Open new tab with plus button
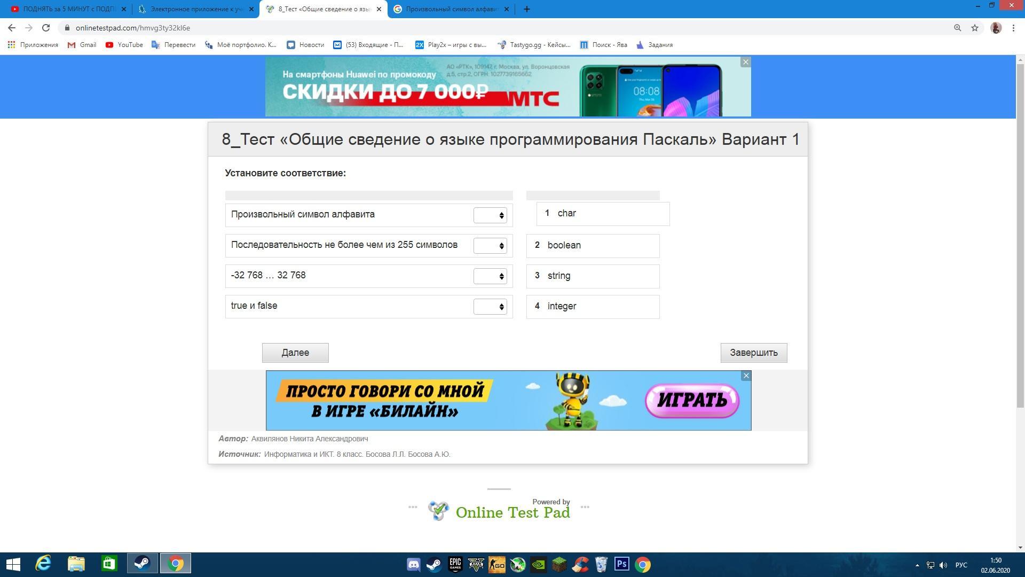 coord(526,9)
